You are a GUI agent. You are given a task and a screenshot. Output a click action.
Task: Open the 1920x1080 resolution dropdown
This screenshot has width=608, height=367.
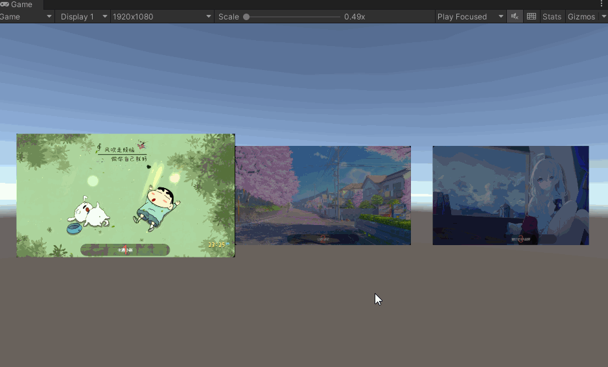click(x=162, y=17)
